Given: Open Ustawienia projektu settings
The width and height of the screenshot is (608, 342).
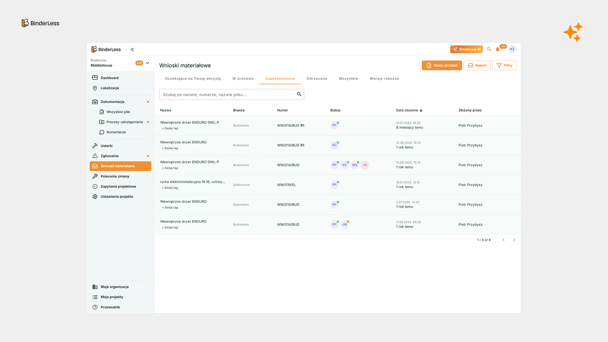Looking at the screenshot, I should pos(117,197).
